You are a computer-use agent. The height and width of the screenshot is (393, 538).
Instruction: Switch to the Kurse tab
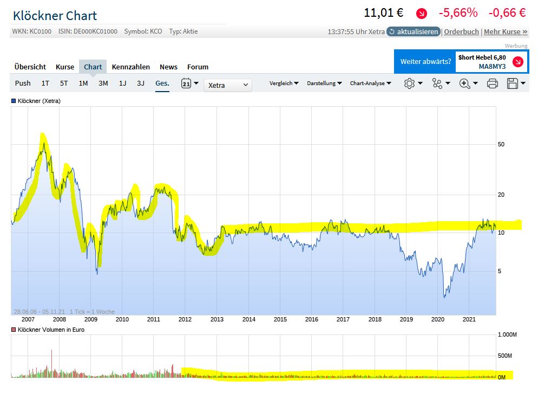(65, 67)
